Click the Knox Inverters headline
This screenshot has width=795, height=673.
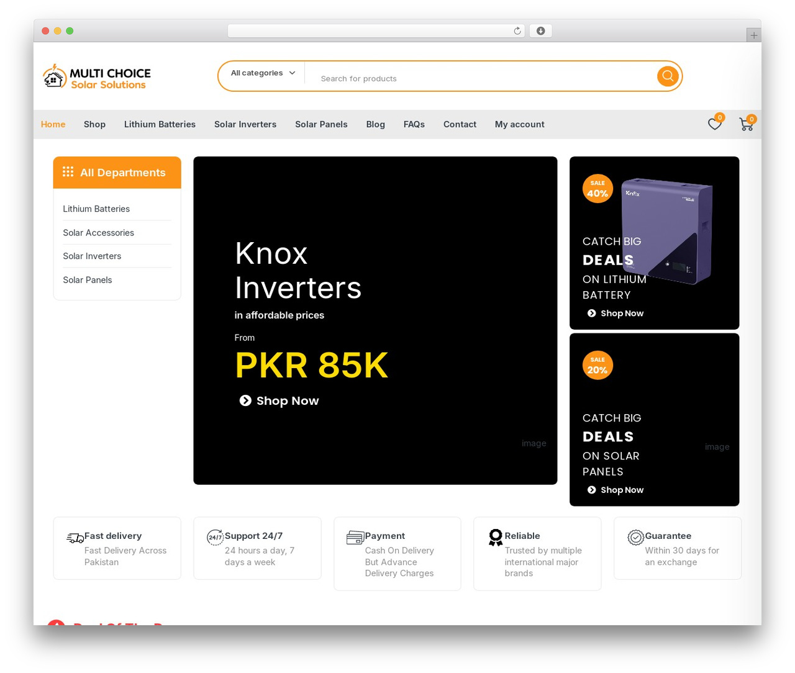(x=298, y=270)
